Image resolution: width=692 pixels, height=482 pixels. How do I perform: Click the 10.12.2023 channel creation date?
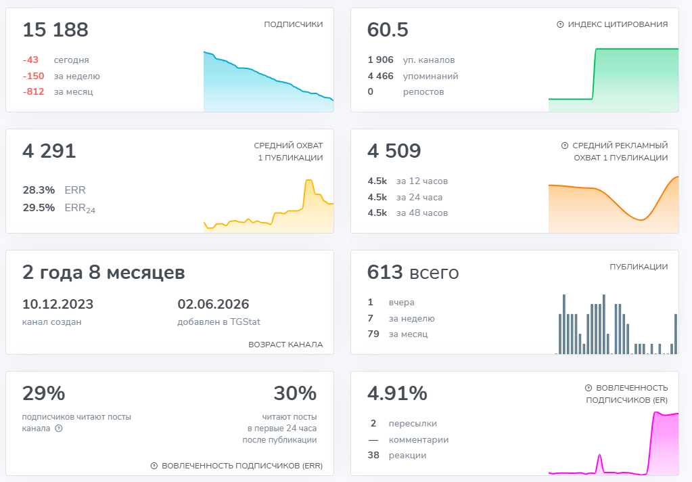coord(57,304)
